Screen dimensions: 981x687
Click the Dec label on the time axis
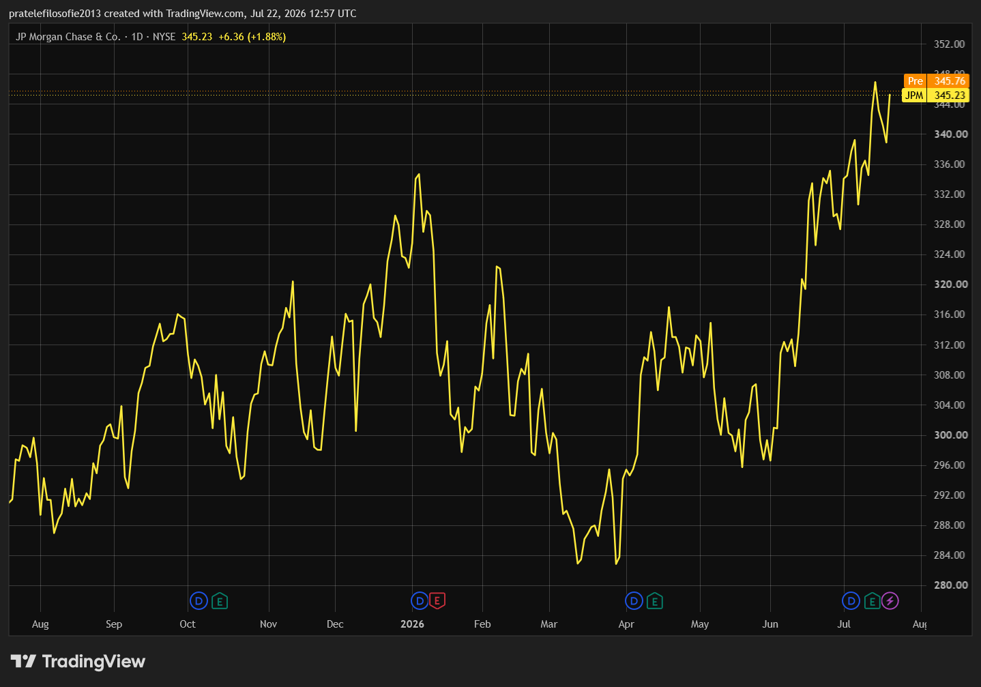pyautogui.click(x=335, y=624)
